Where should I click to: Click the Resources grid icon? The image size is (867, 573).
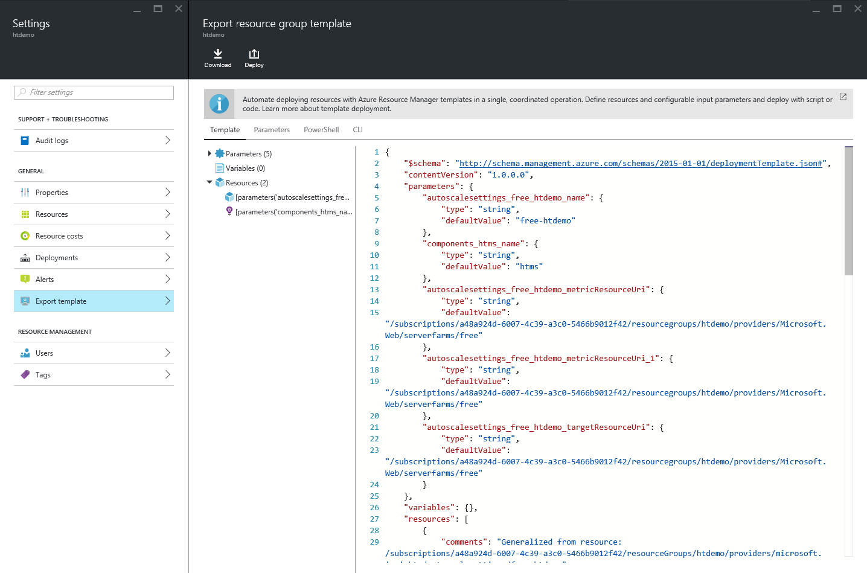coord(25,214)
